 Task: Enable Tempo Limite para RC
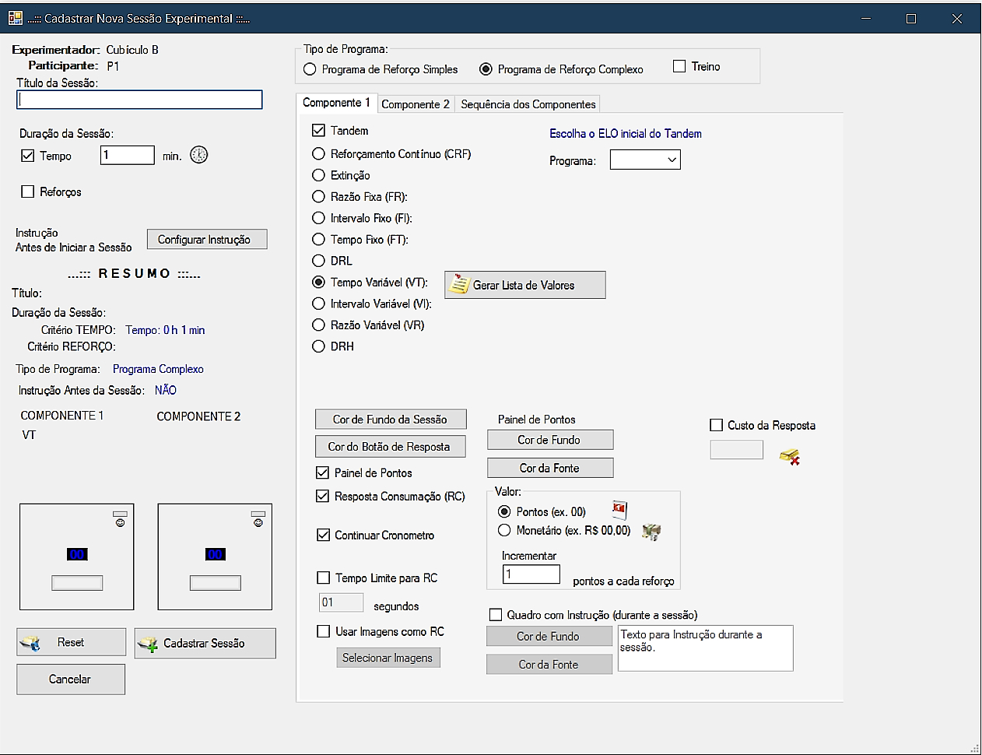324,578
